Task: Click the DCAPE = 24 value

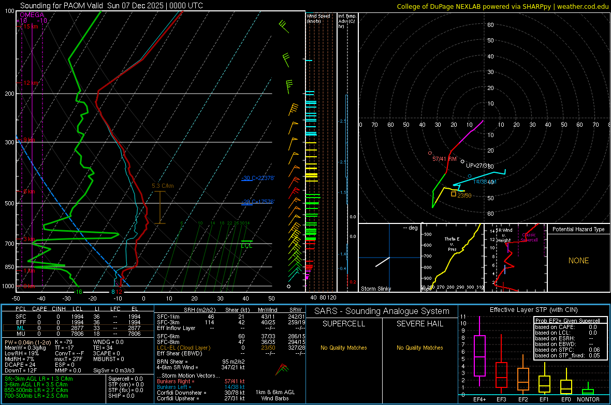Action: point(20,365)
